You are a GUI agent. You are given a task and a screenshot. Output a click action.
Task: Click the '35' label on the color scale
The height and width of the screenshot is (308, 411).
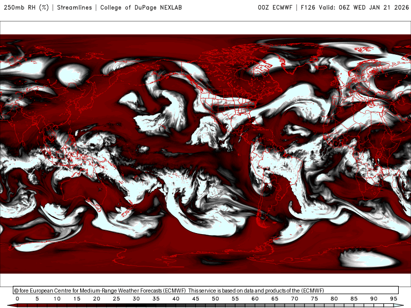(156, 299)
